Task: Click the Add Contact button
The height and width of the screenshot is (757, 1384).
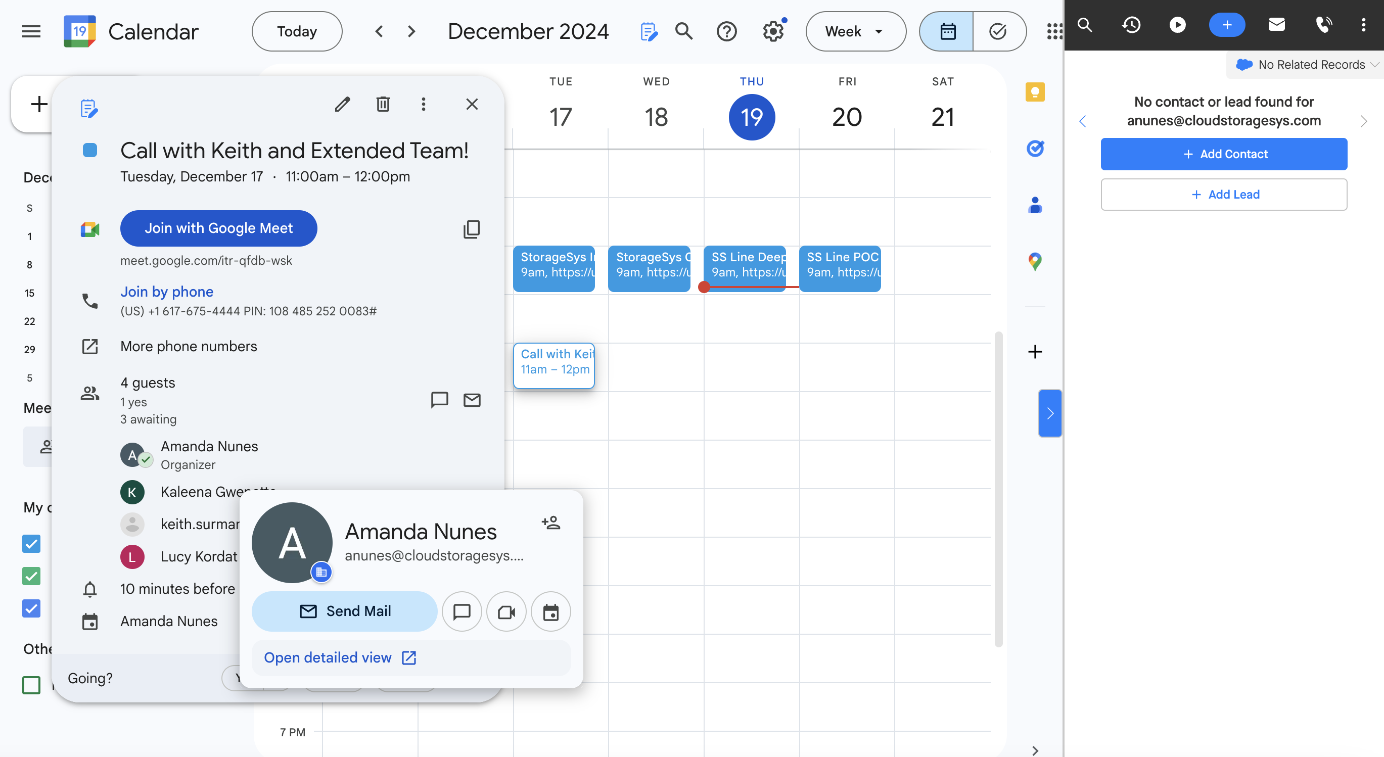Action: (x=1223, y=154)
